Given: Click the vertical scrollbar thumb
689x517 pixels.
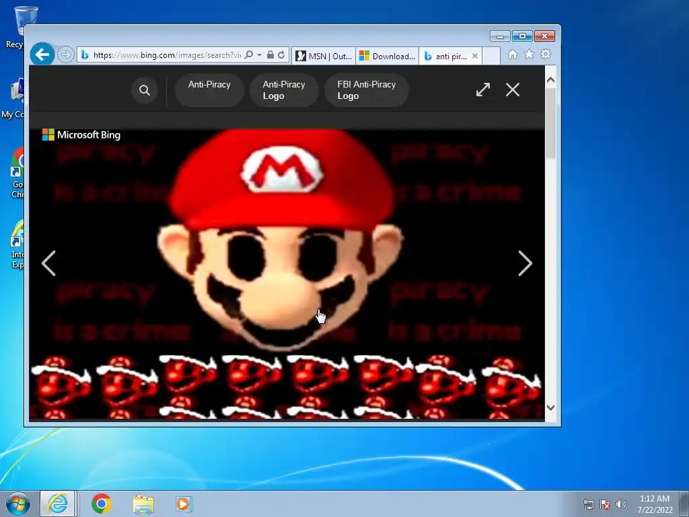Looking at the screenshot, I should tap(550, 123).
